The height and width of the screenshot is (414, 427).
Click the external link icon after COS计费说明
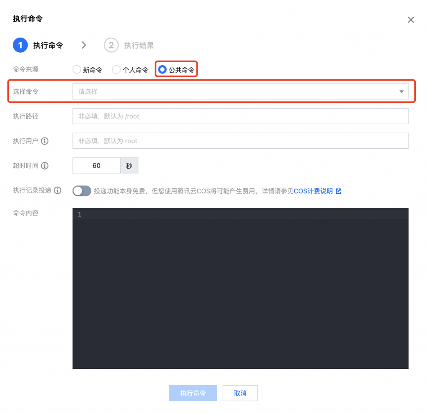pyautogui.click(x=339, y=190)
